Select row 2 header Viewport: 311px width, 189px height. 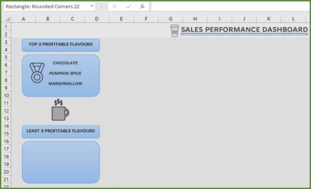[6, 35]
